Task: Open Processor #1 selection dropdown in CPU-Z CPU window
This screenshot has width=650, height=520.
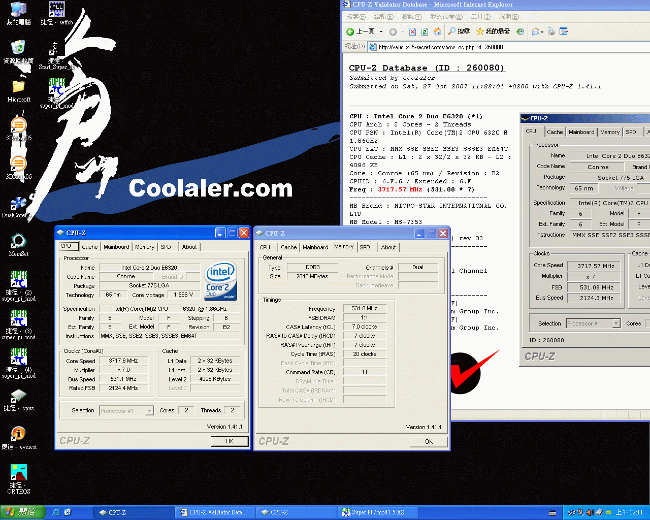Action: coord(149,411)
